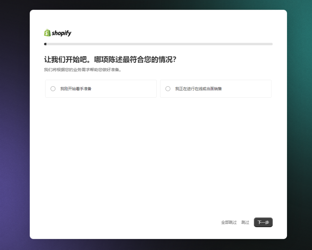
Task: Choose the "我正在进行在线或当面销售" option card
Action: tap(216, 89)
